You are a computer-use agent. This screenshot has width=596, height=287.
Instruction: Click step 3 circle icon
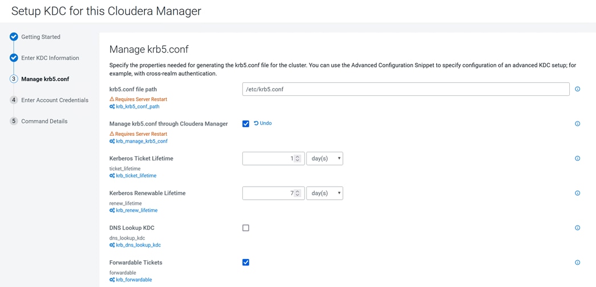[14, 79]
